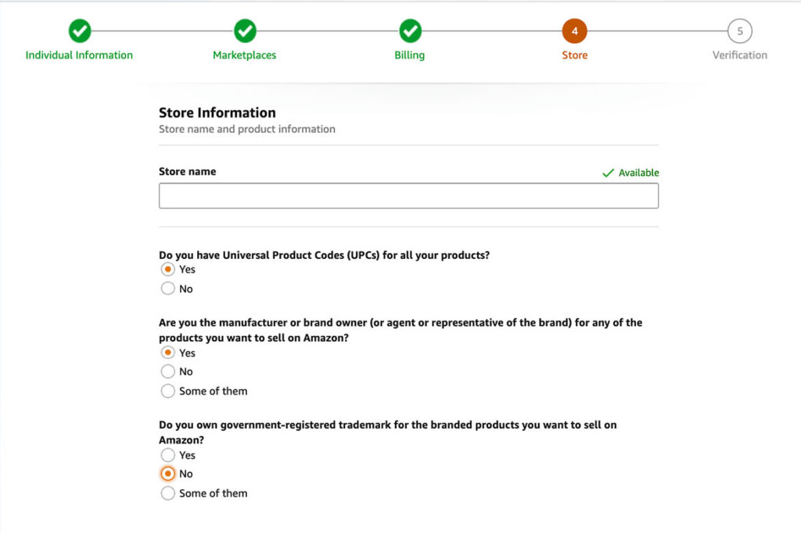The width and height of the screenshot is (801, 534).
Task: Select Yes for having UPCs
Action: 167,269
